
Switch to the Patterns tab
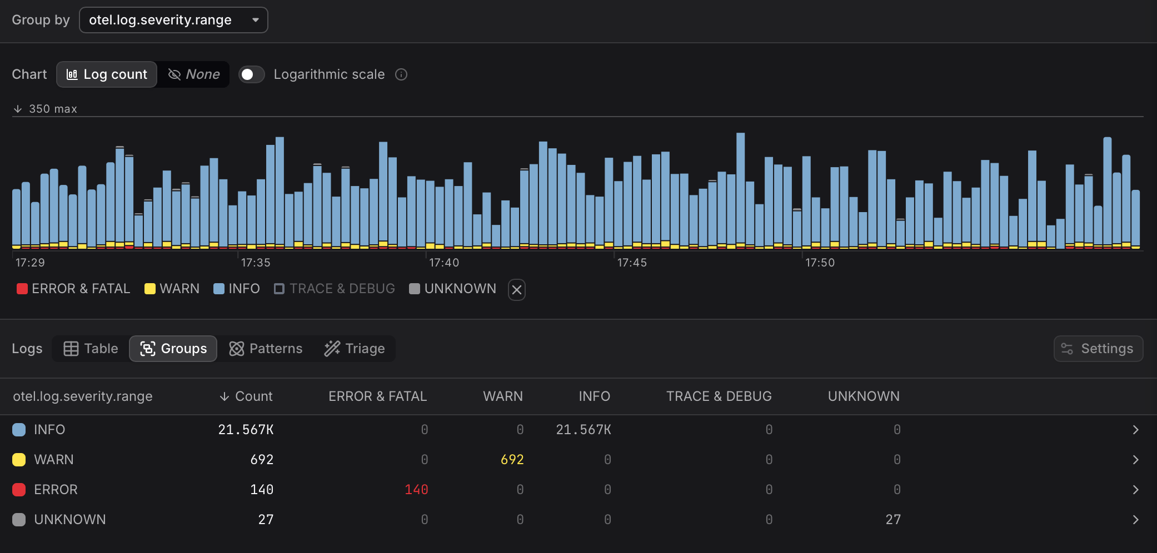coord(266,348)
